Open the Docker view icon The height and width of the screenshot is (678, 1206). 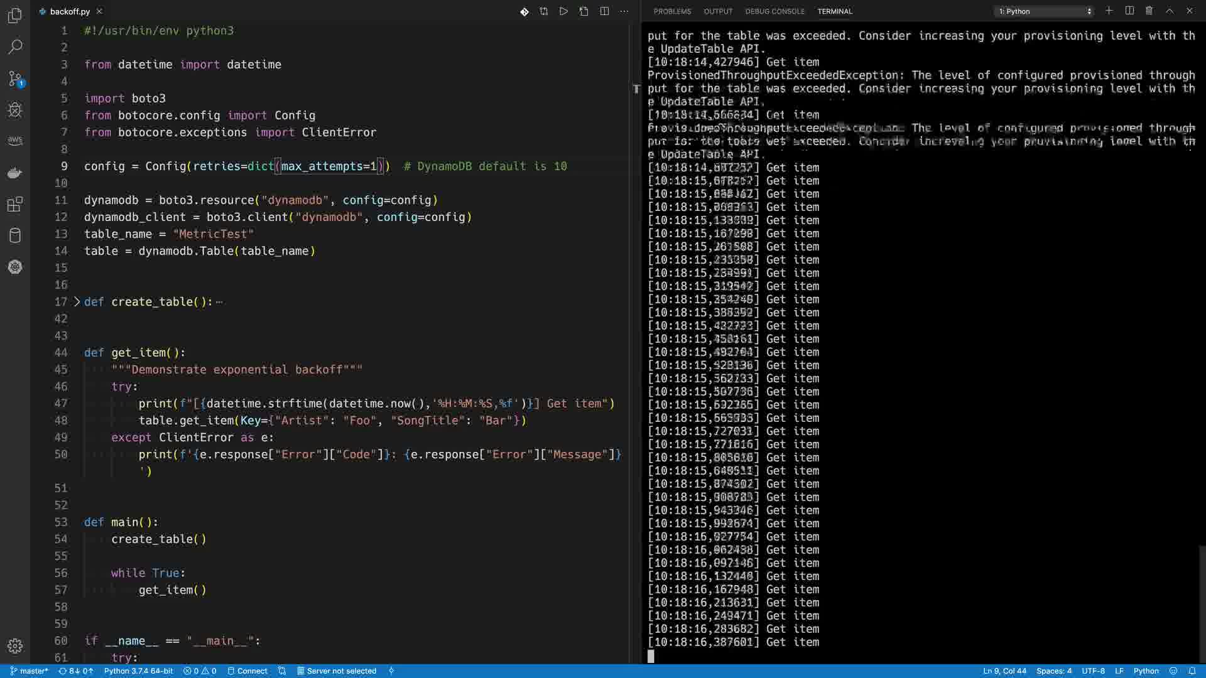[x=15, y=173]
